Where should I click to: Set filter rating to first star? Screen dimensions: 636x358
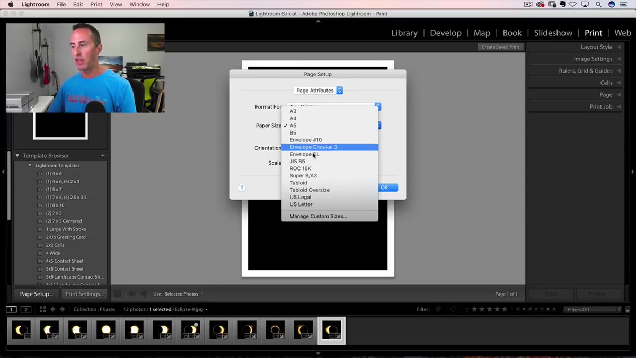pyautogui.click(x=474, y=309)
